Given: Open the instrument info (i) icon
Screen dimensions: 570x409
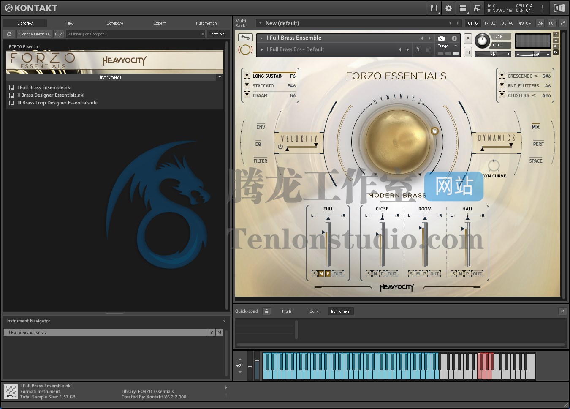Looking at the screenshot, I should coord(454,38).
